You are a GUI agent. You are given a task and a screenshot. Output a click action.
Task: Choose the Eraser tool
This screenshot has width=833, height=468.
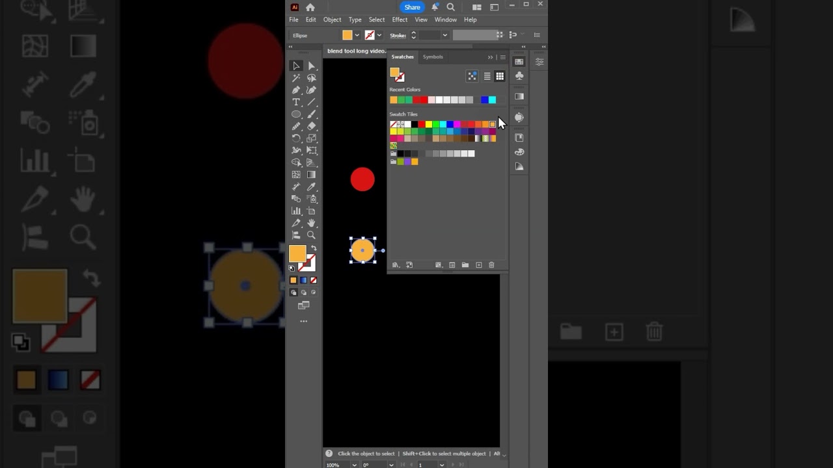pyautogui.click(x=312, y=126)
